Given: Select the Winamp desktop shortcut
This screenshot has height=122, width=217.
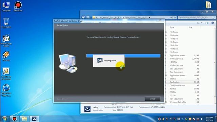Looking at the screenshot, I should (x=6, y=56).
